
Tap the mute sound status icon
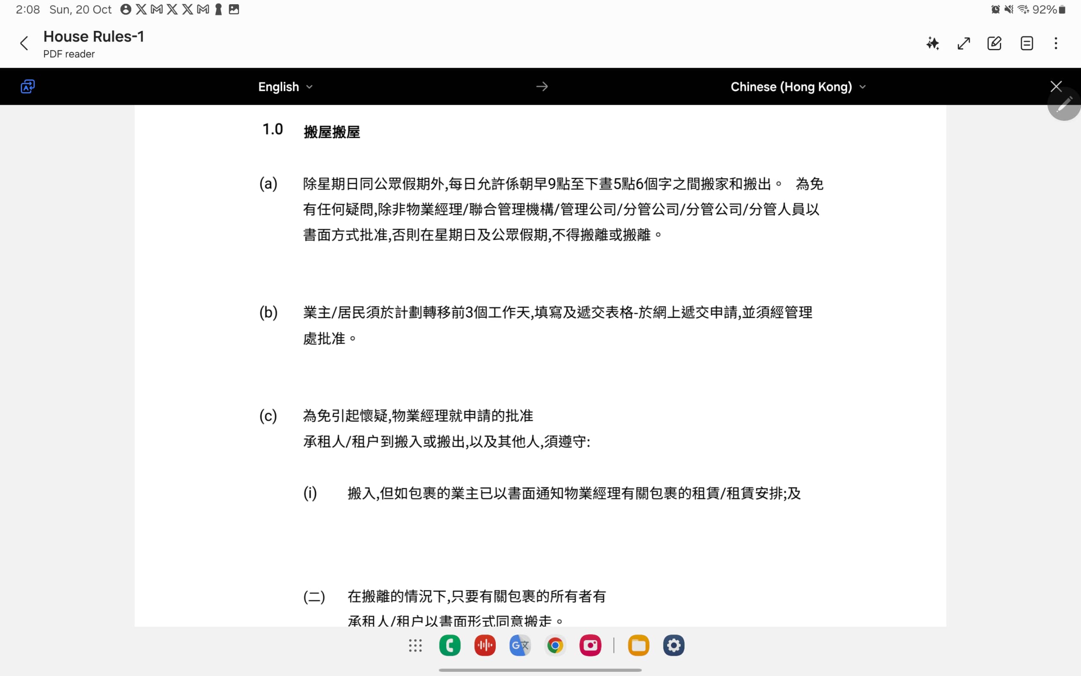[1008, 9]
